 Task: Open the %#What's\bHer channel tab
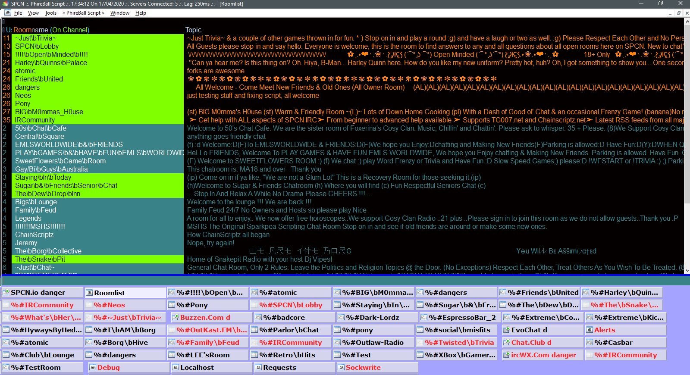click(42, 318)
